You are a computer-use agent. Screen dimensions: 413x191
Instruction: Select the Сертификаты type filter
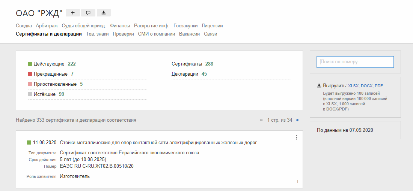point(187,64)
